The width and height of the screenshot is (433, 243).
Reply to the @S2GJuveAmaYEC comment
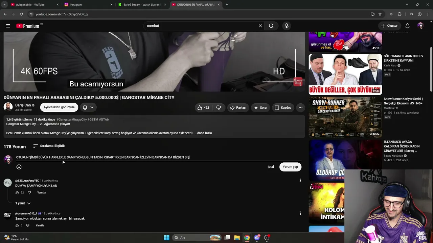tap(41, 193)
